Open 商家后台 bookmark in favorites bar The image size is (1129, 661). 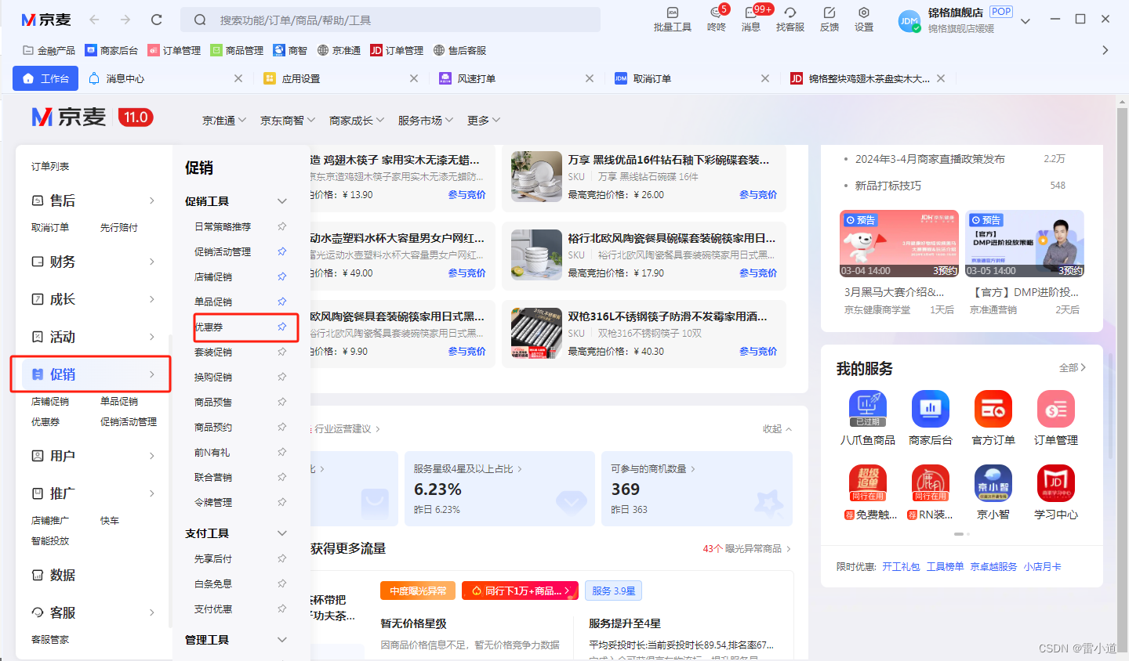[x=111, y=50]
